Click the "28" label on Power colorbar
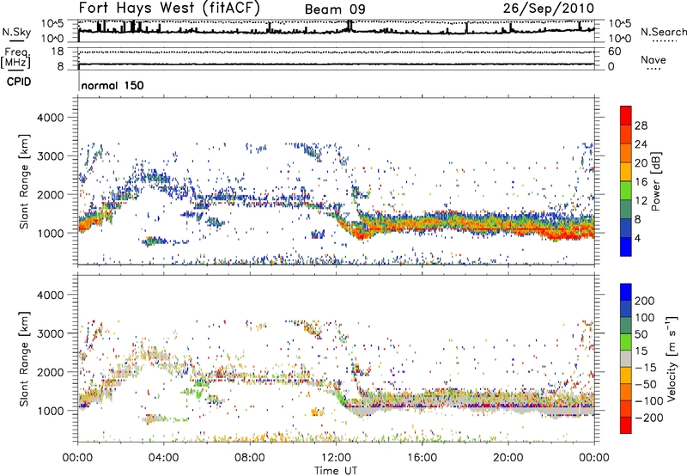 coord(641,125)
